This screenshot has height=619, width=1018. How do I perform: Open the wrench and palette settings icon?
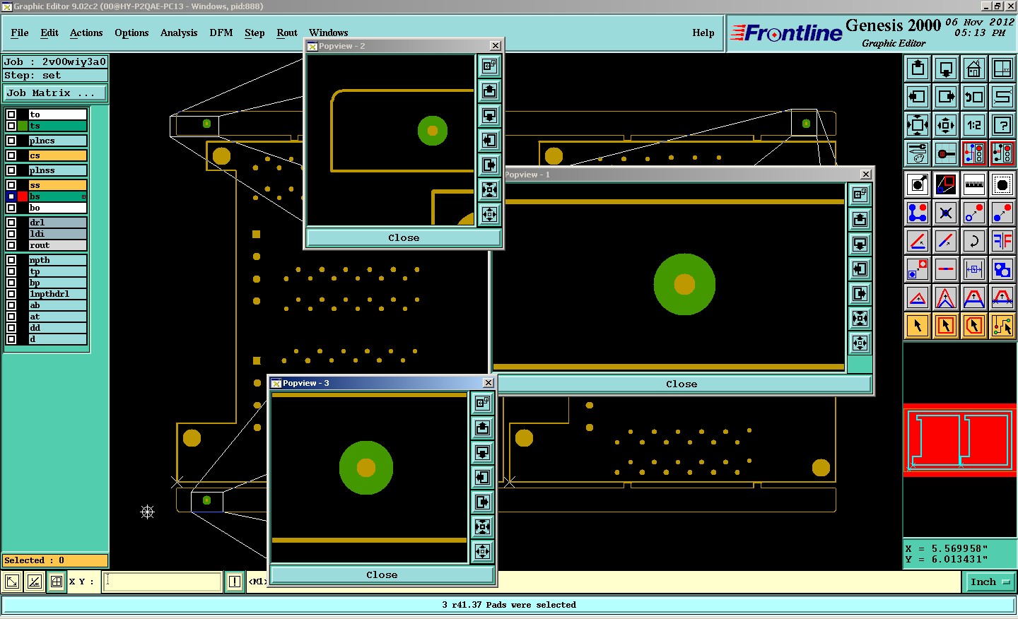918,153
